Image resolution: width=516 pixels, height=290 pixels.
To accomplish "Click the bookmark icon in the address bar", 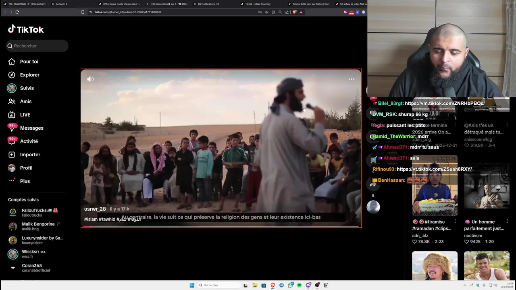I will pos(83,12).
